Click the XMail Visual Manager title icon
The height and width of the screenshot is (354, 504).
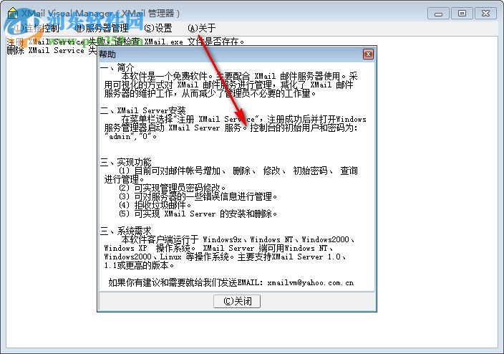[x=13, y=14]
